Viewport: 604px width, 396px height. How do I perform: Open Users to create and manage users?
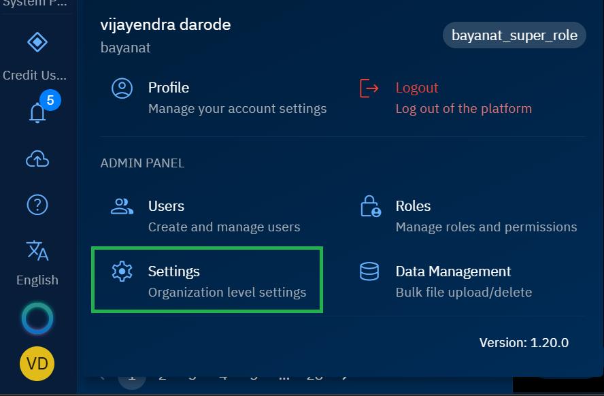point(166,206)
